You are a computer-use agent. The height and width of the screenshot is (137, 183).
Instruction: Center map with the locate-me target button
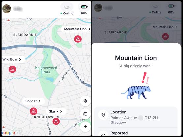[x=85, y=101]
